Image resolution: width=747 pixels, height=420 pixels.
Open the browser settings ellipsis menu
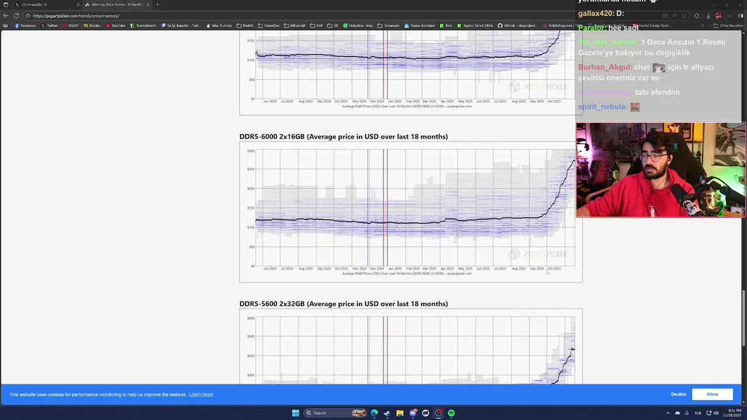729,16
